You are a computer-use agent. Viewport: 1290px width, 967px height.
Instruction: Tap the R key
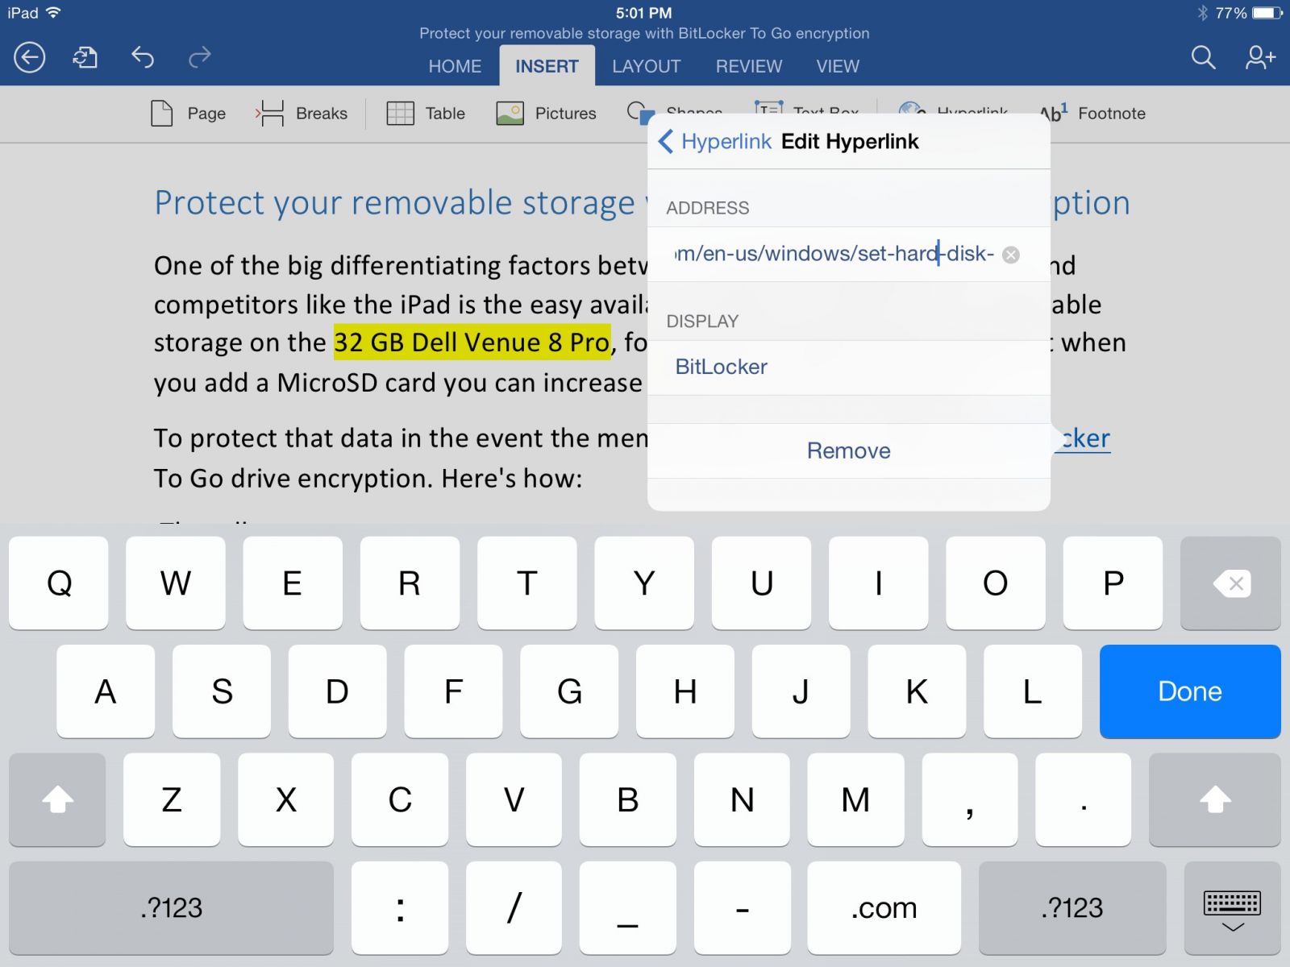pos(410,583)
